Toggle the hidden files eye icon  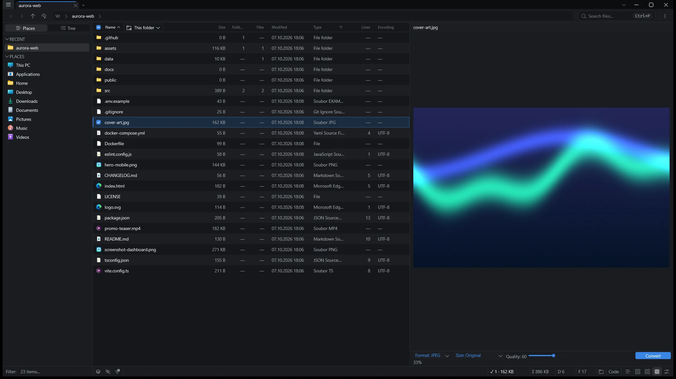point(108,372)
